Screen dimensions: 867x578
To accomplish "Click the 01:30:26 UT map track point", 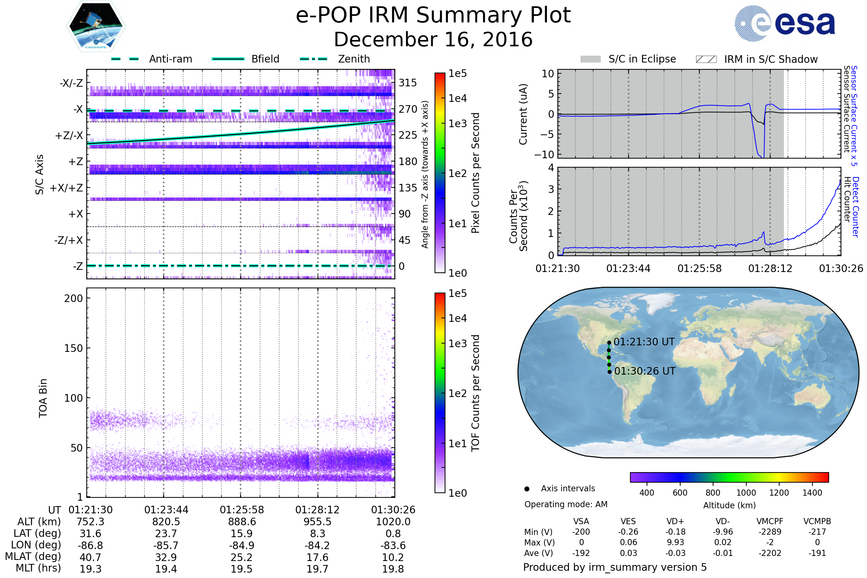I will (x=609, y=372).
